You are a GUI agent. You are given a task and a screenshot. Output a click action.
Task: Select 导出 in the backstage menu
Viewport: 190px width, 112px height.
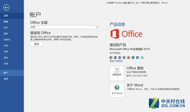[12, 57]
